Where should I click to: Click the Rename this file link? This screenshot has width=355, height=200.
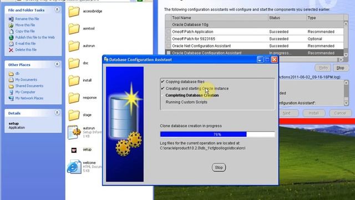coord(27,19)
